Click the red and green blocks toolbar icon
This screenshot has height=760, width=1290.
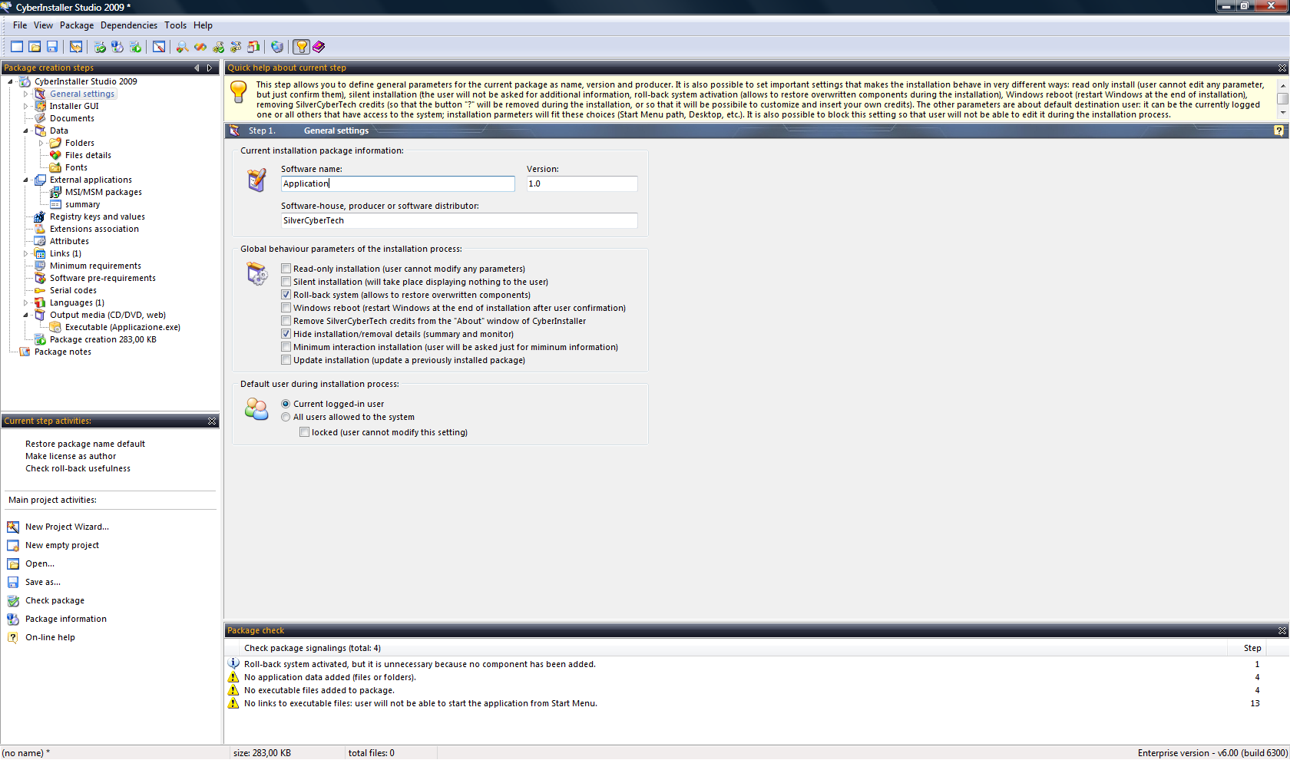[253, 47]
